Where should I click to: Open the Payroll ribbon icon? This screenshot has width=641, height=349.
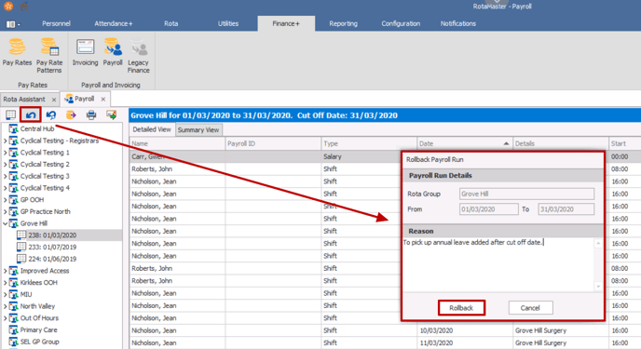pos(113,52)
